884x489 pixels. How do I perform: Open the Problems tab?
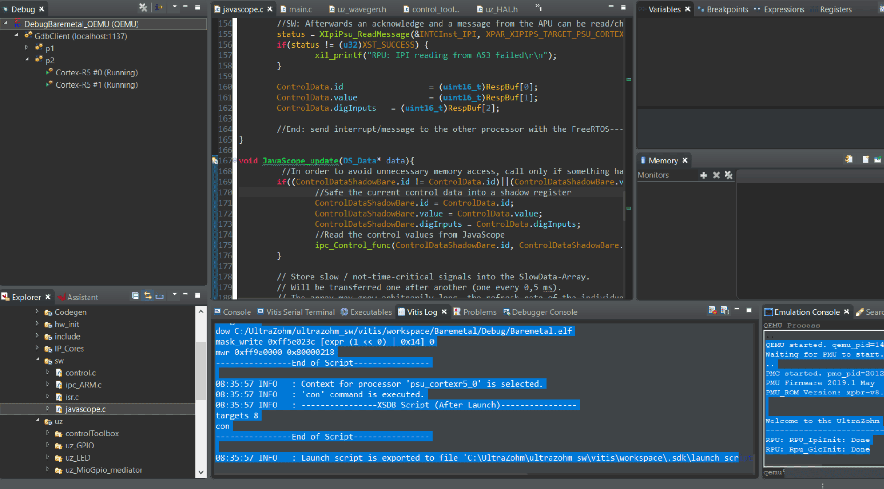pos(475,312)
